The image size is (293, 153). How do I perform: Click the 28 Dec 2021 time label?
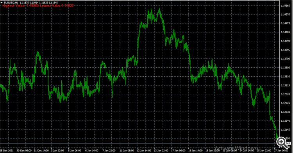tap(7, 151)
